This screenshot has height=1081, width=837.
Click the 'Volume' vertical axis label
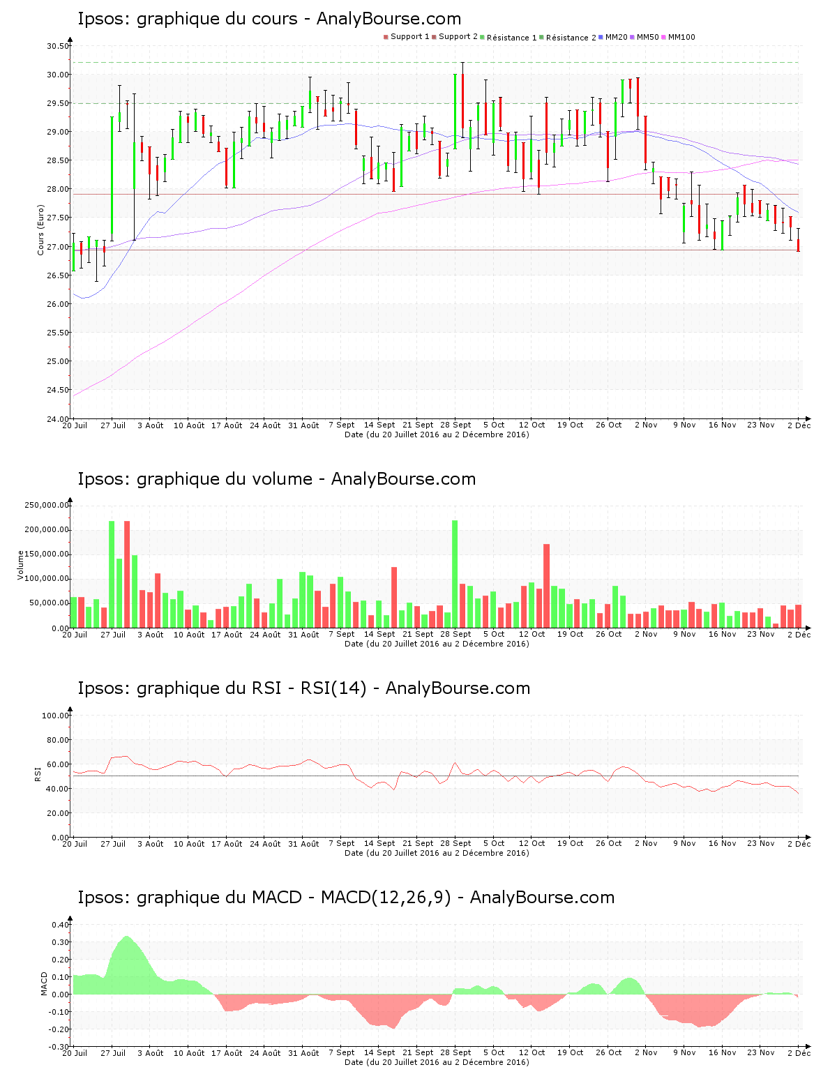tap(20, 565)
